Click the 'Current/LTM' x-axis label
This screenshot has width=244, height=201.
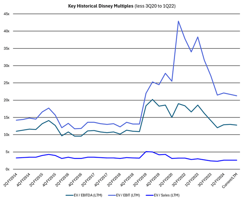point(230,180)
